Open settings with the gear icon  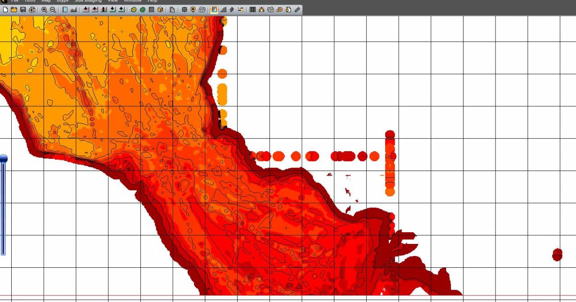[184, 9]
